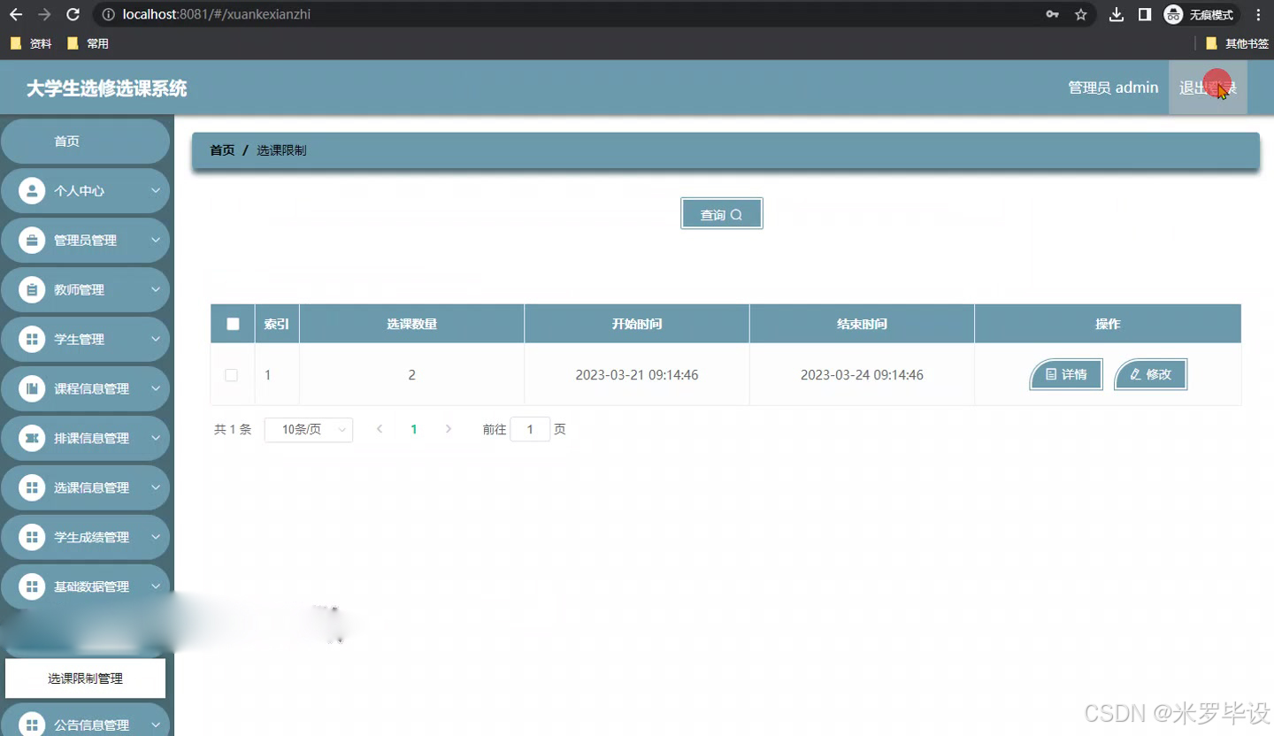Click the 大学生选修选课系统 title
This screenshot has width=1274, height=736.
pos(107,88)
